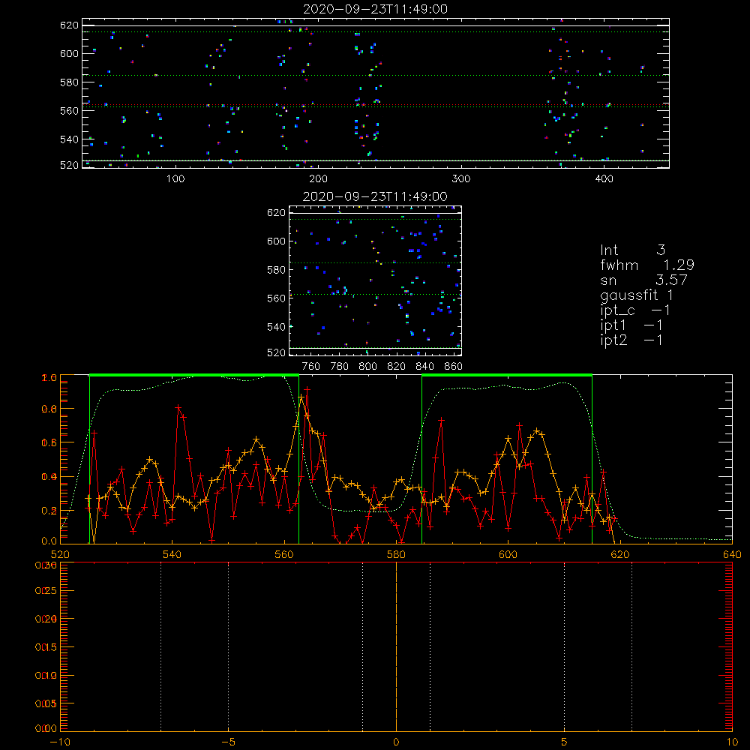The image size is (750, 750).
Task: Click x-axis label 0 on bottom plot
Action: coord(396,742)
